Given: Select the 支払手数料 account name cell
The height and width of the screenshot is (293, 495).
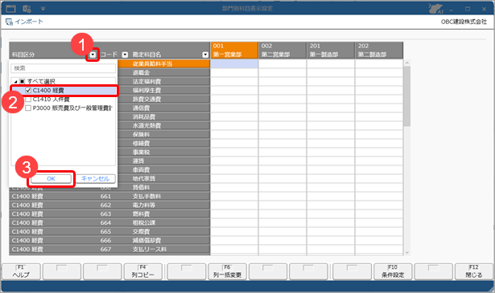Looking at the screenshot, I should [171, 197].
